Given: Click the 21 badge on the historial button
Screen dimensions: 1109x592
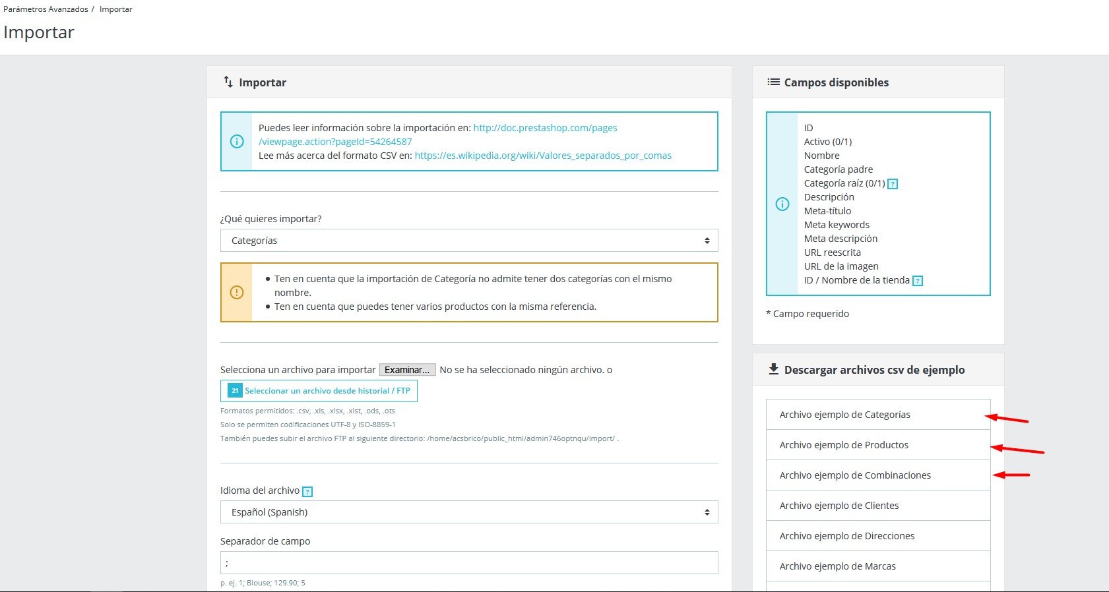Looking at the screenshot, I should point(235,391).
